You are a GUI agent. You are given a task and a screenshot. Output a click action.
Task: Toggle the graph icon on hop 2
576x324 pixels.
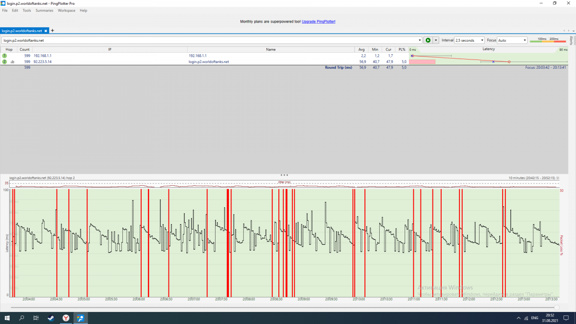pyautogui.click(x=12, y=62)
